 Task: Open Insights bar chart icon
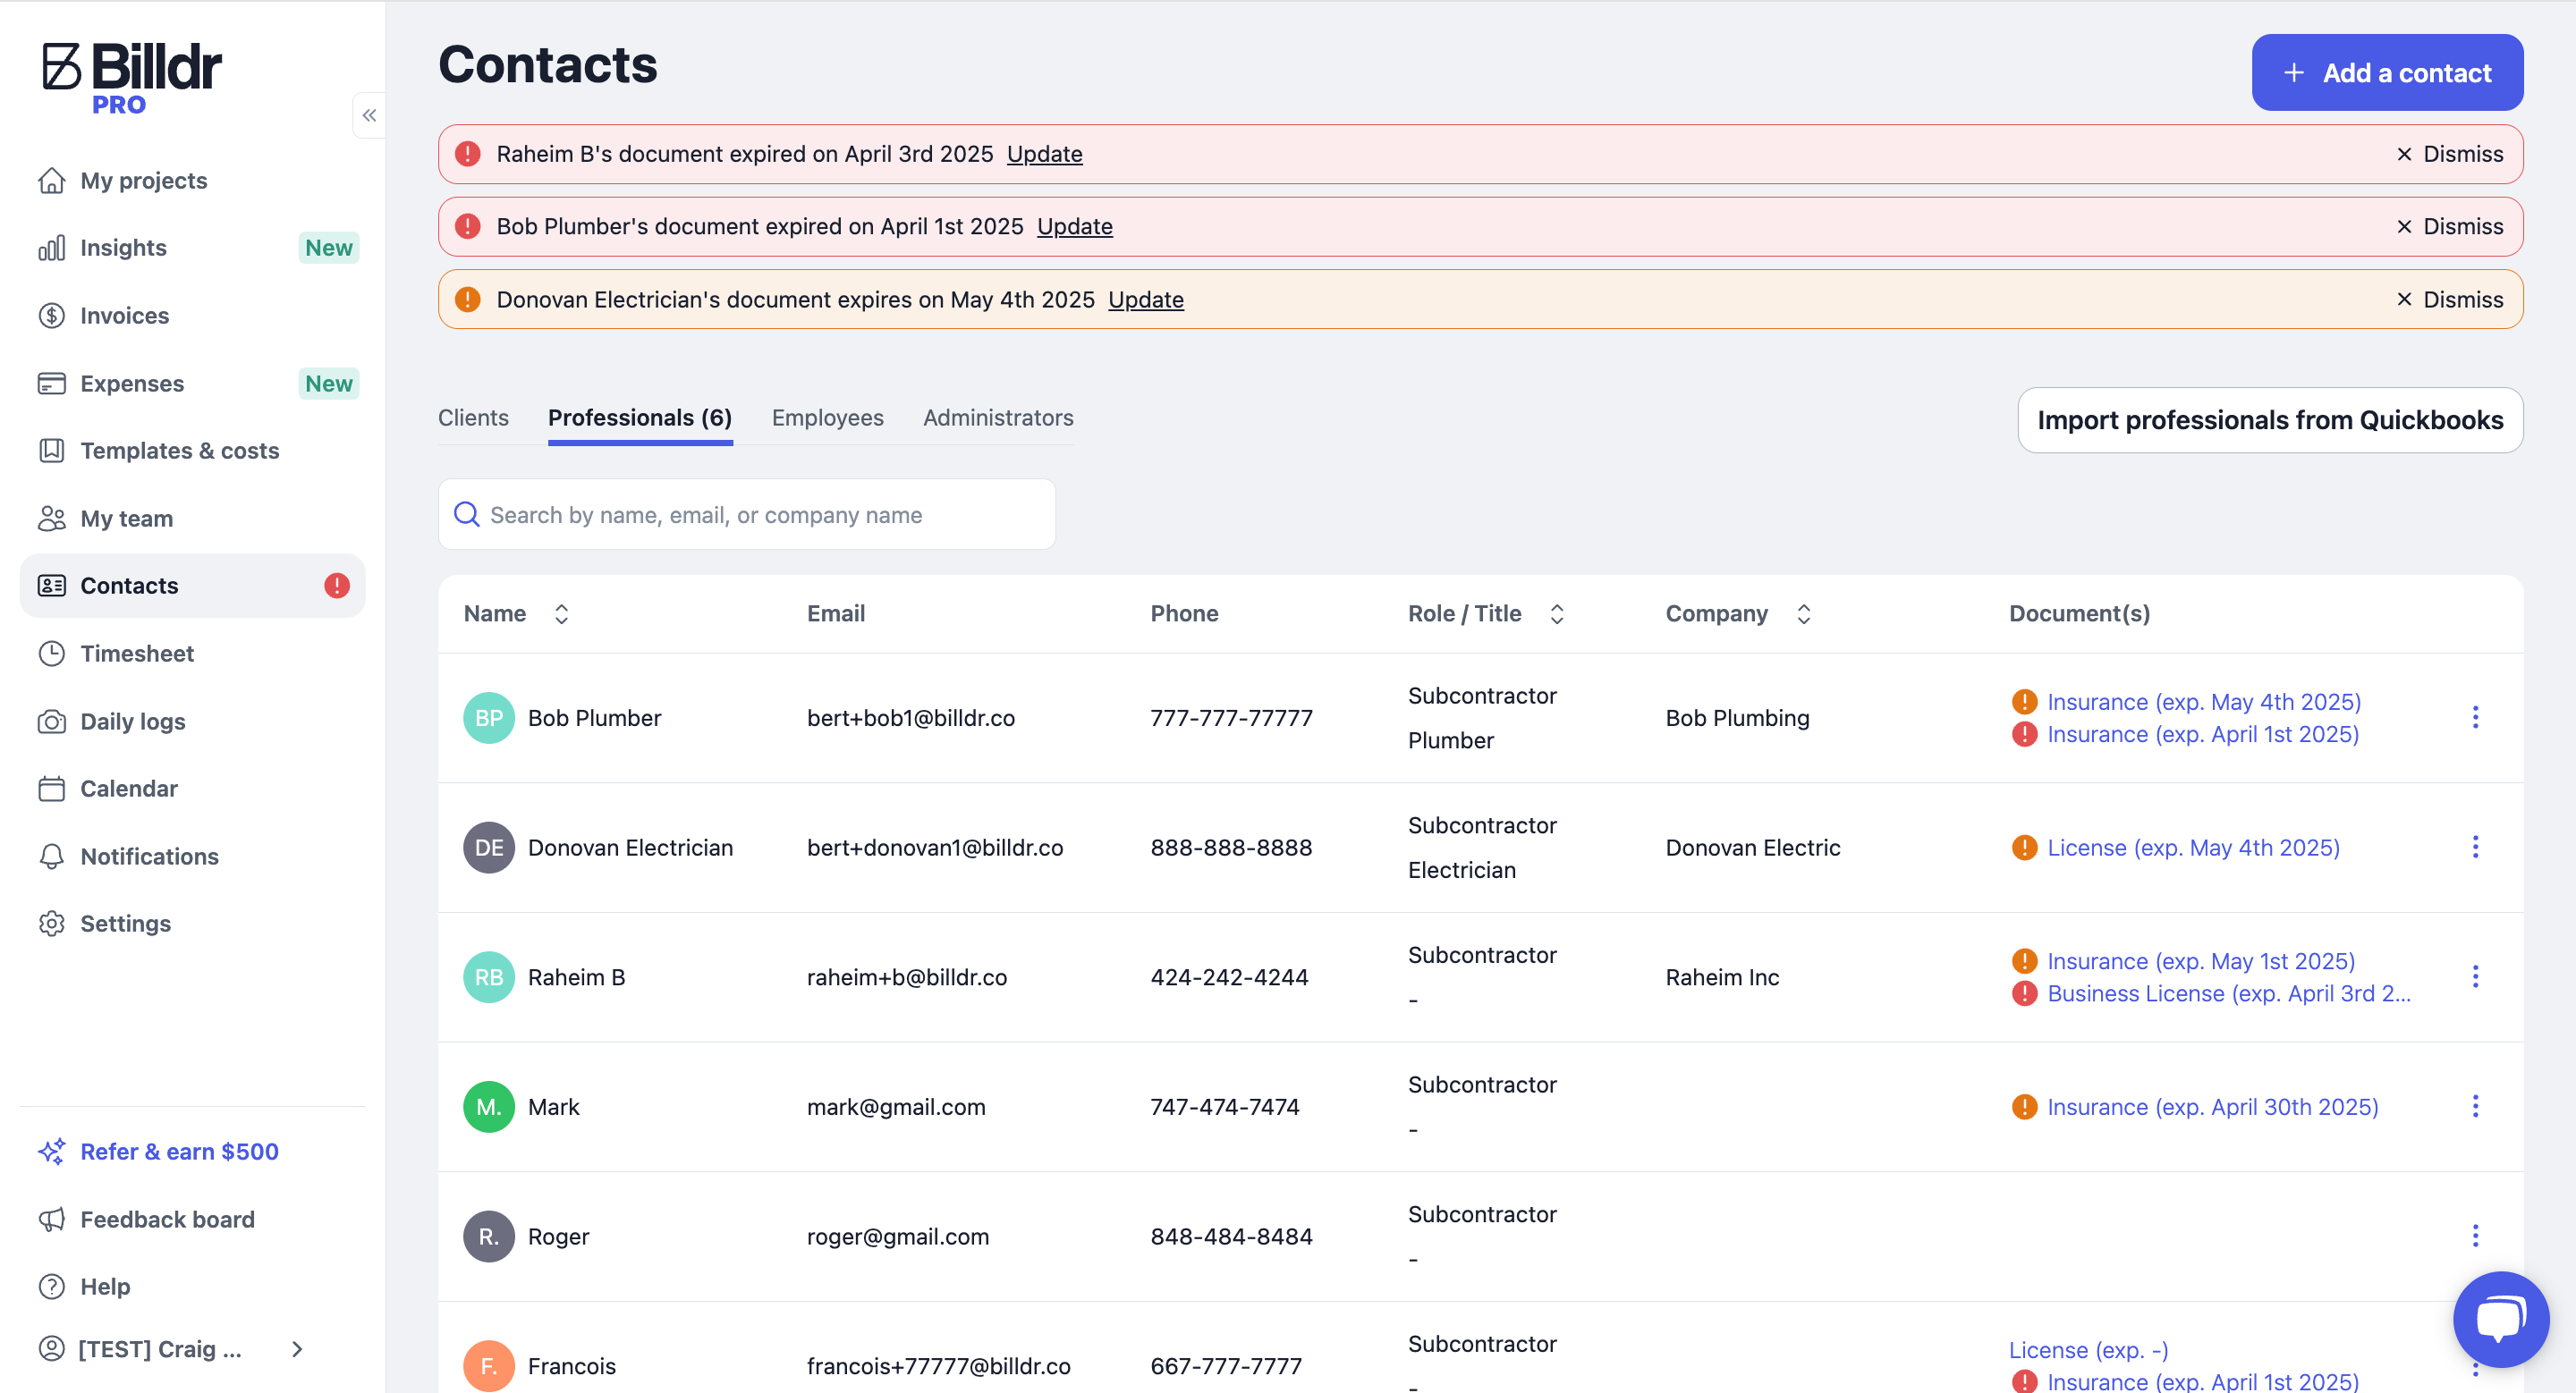[x=52, y=248]
